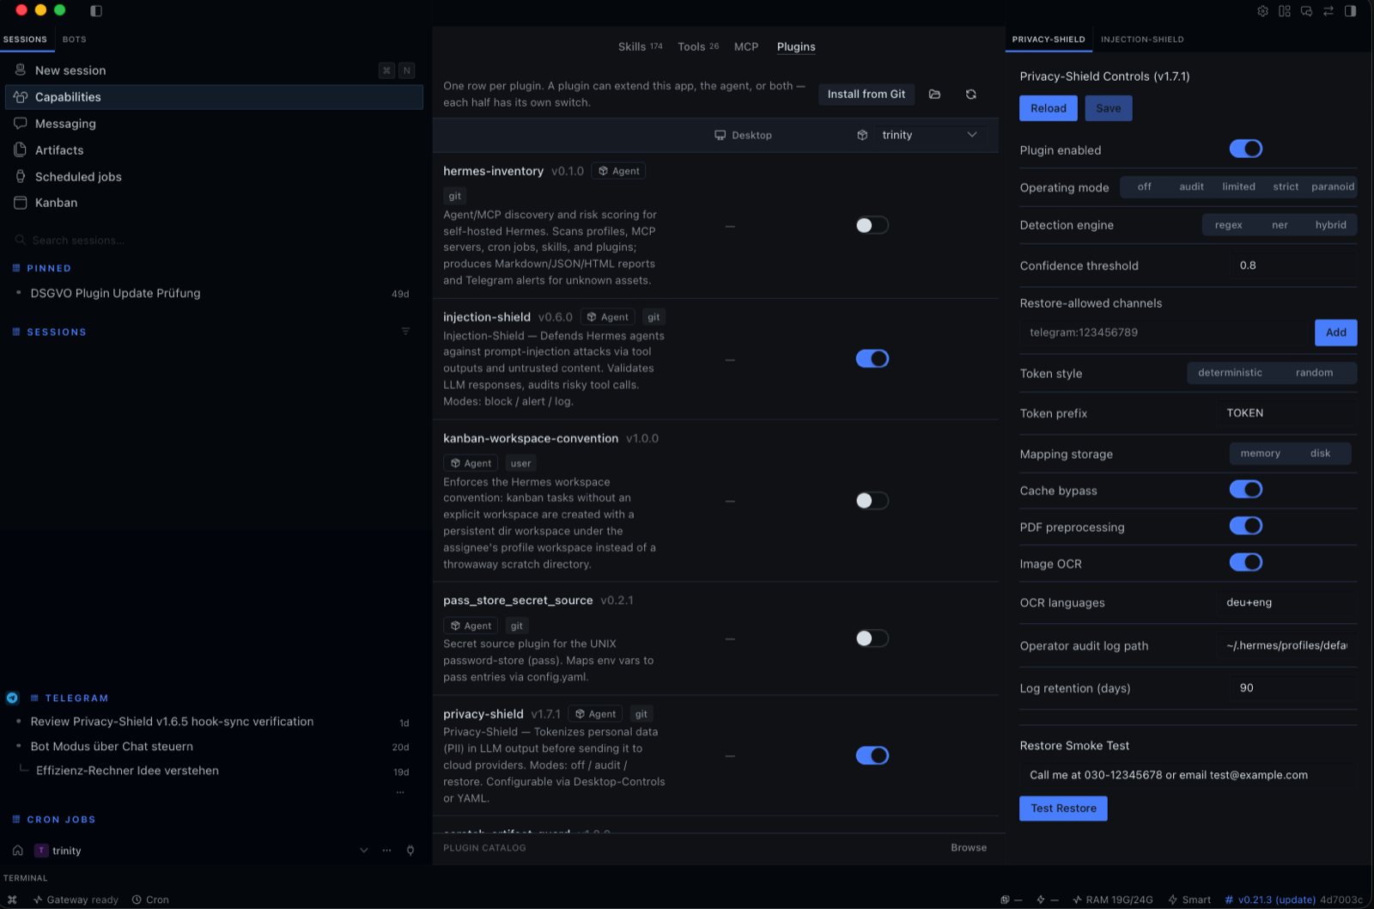The width and height of the screenshot is (1374, 909).
Task: Disable the injection-shield plugin toggle
Action: coord(872,358)
